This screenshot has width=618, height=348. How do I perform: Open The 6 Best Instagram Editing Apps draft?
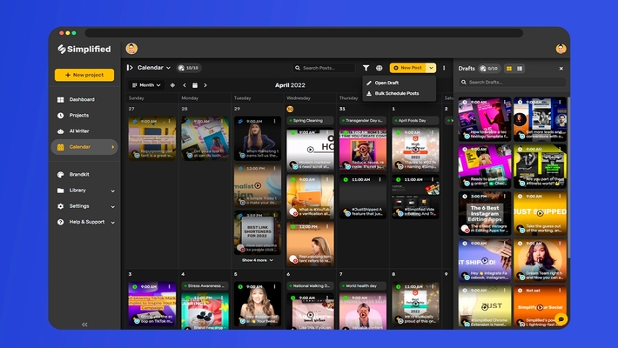[485, 213]
